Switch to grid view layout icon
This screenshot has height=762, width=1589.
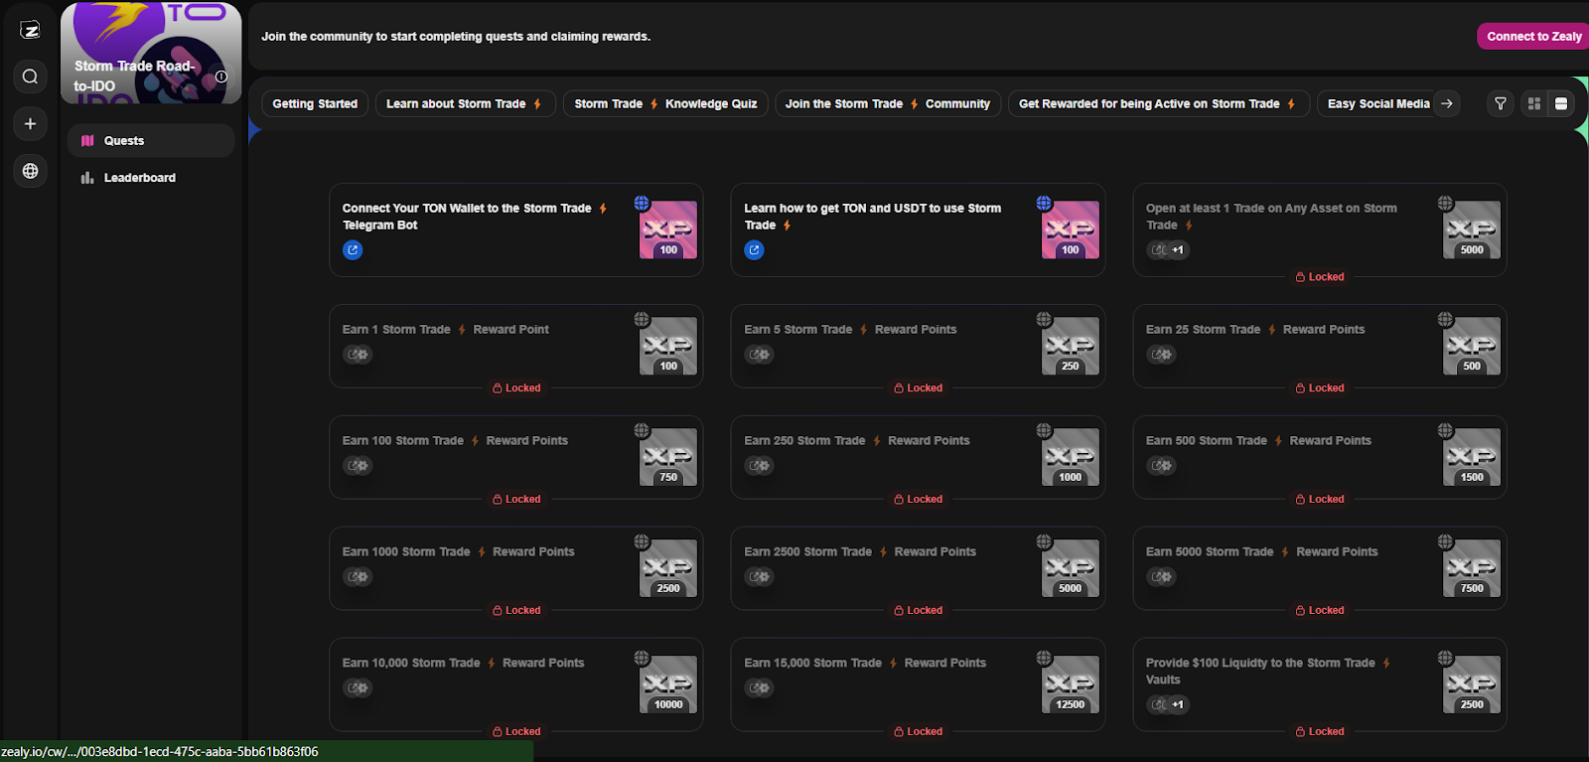(1534, 103)
